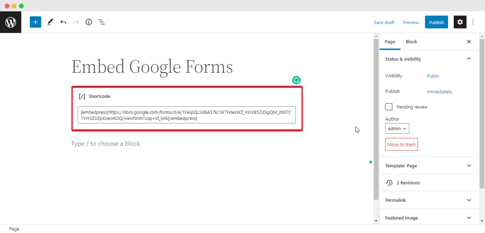Screen dimensions: 485x233
Task: Expand the Template: Page panel
Action: click(429, 166)
